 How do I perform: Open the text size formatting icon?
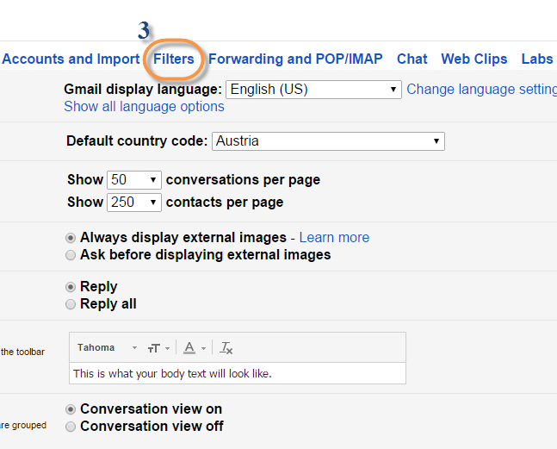click(157, 348)
